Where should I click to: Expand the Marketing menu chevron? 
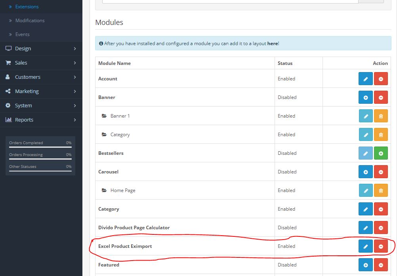(x=75, y=91)
